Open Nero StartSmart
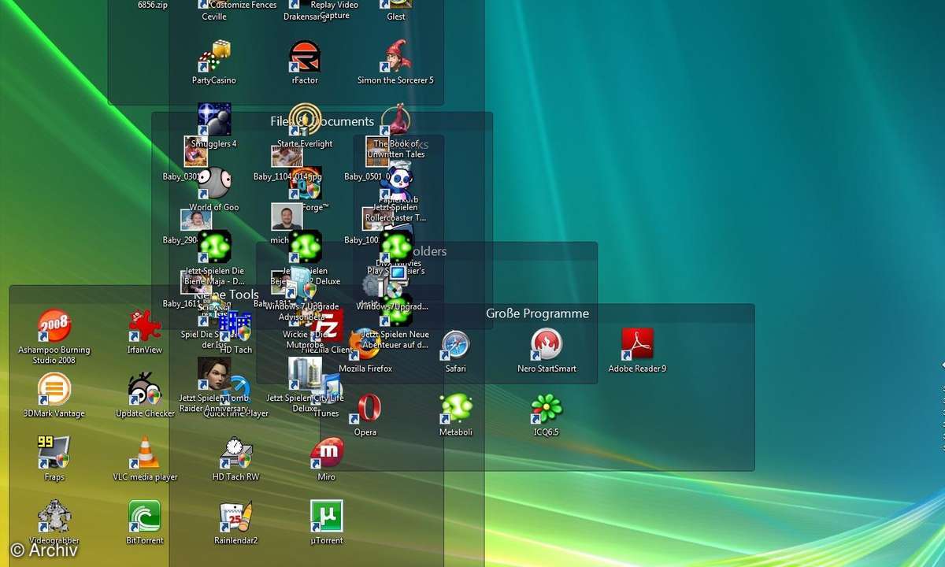 [547, 344]
